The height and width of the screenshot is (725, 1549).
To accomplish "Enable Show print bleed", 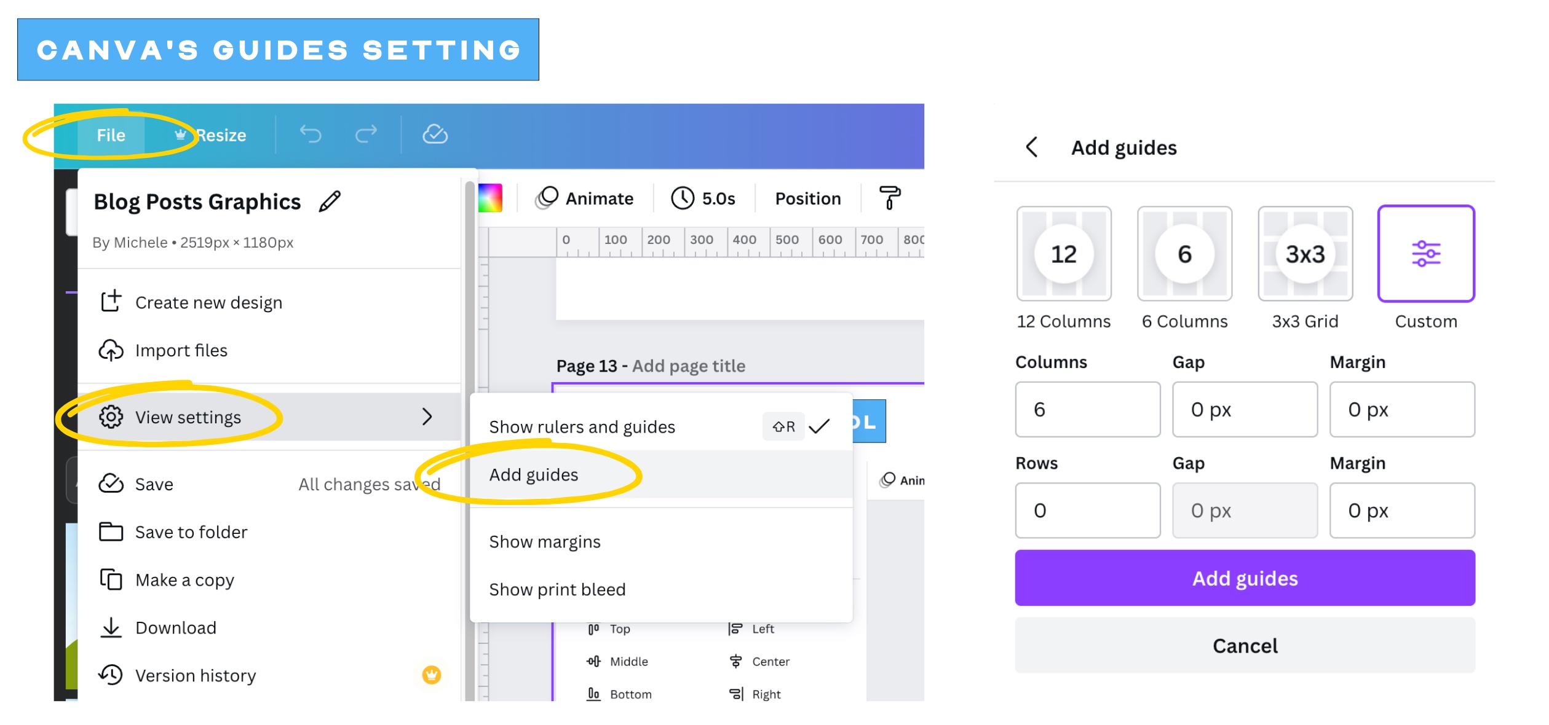I will (556, 589).
